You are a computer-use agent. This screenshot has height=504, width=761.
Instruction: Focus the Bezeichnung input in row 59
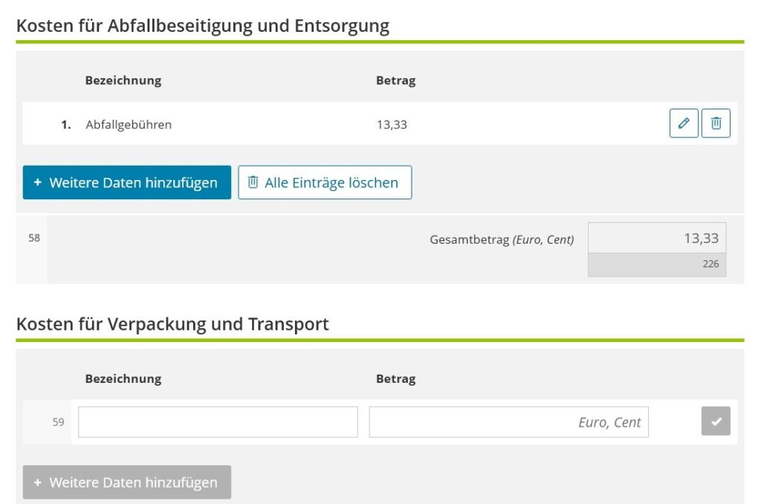218,421
